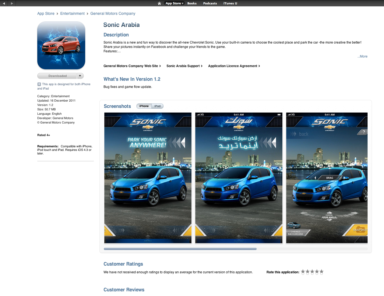384x296 pixels.
Task: Select the iPhone screenshots toggle
Action: pyautogui.click(x=144, y=106)
